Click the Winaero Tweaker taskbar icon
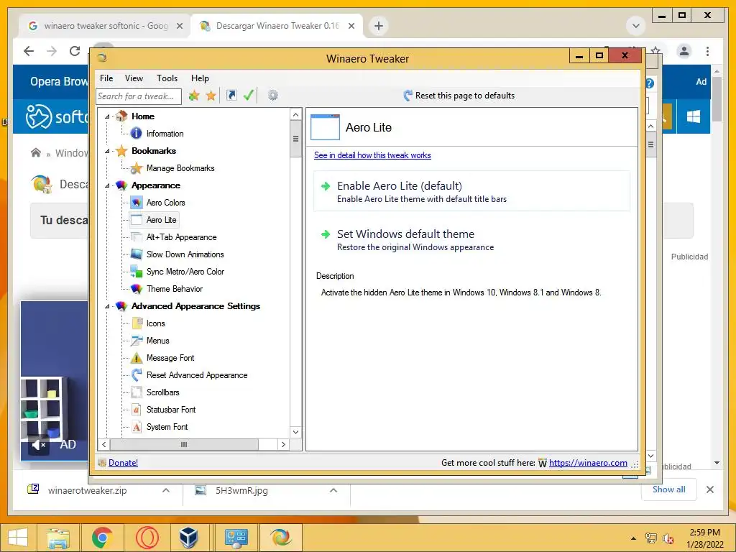736x552 pixels. 280,538
